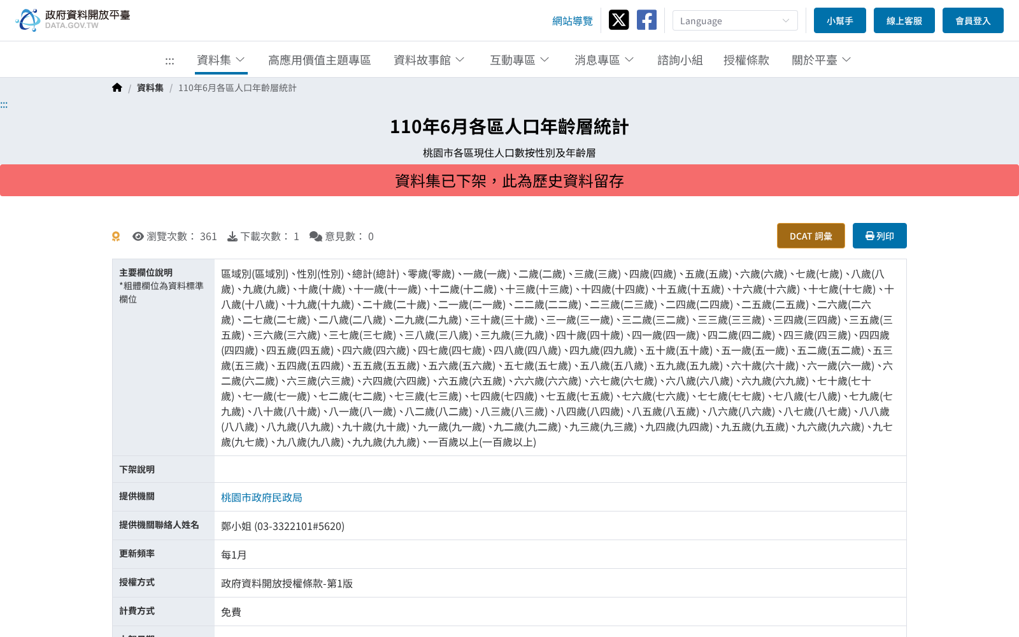Image resolution: width=1019 pixels, height=637 pixels.
Task: Click the 提供機關 row label
Action: (x=137, y=496)
